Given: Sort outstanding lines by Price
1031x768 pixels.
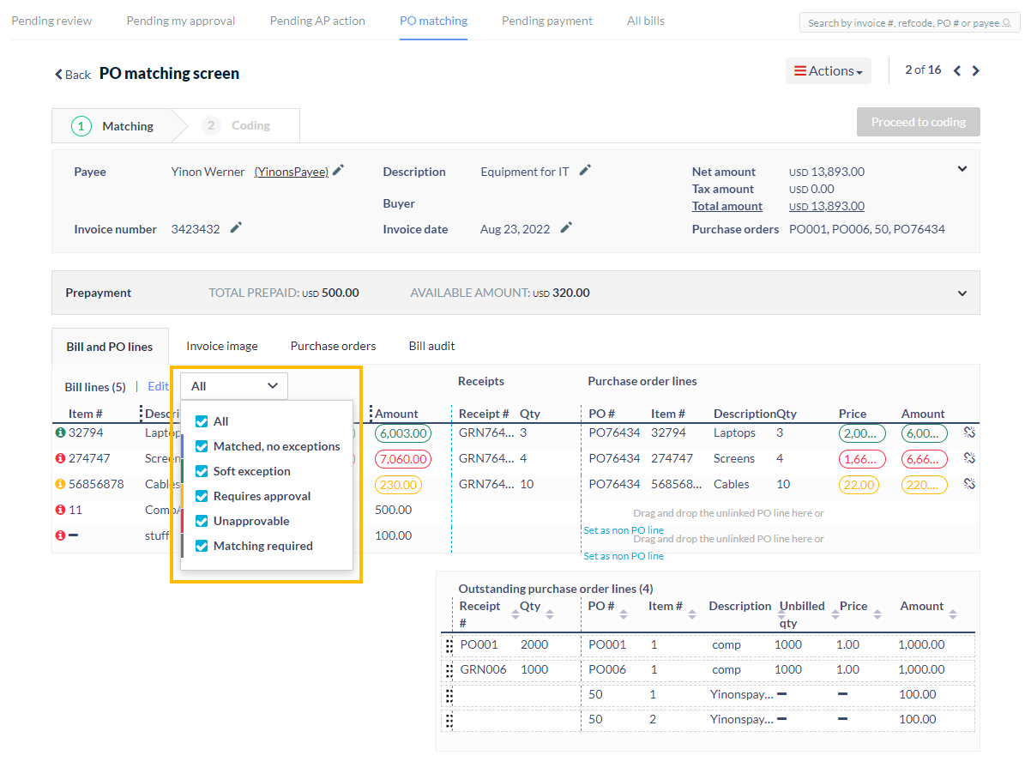Looking at the screenshot, I should pyautogui.click(x=877, y=613).
